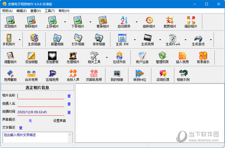The width and height of the screenshot is (225, 148).
Task: Expand the 上移相片 dropdown arrow
Action: (x=65, y=22)
